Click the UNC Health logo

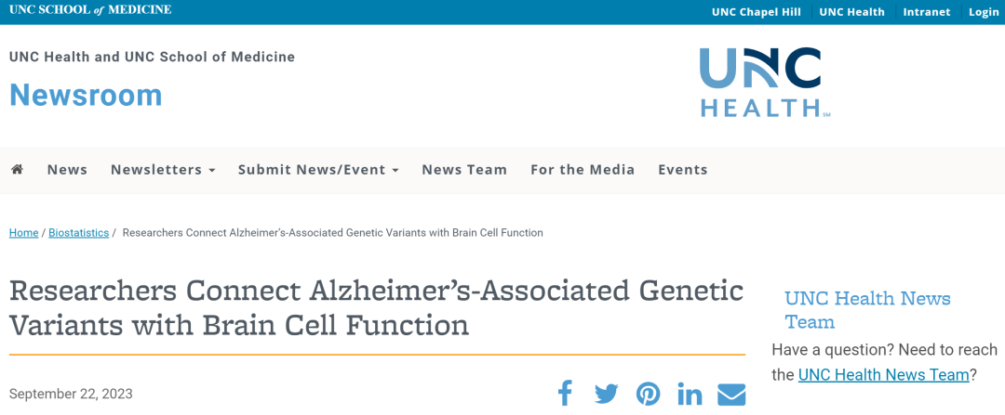764,82
